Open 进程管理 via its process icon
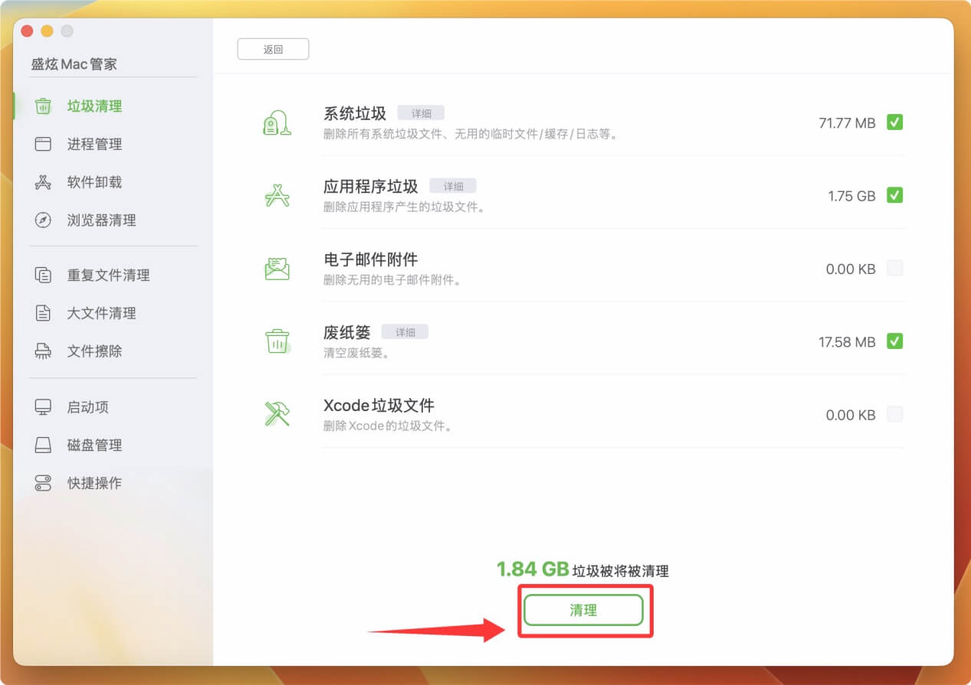 click(x=44, y=144)
